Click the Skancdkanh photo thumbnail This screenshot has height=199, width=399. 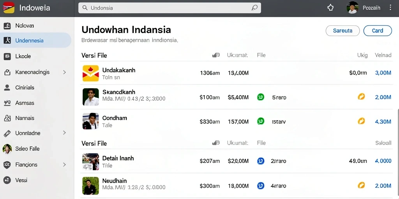click(x=90, y=97)
